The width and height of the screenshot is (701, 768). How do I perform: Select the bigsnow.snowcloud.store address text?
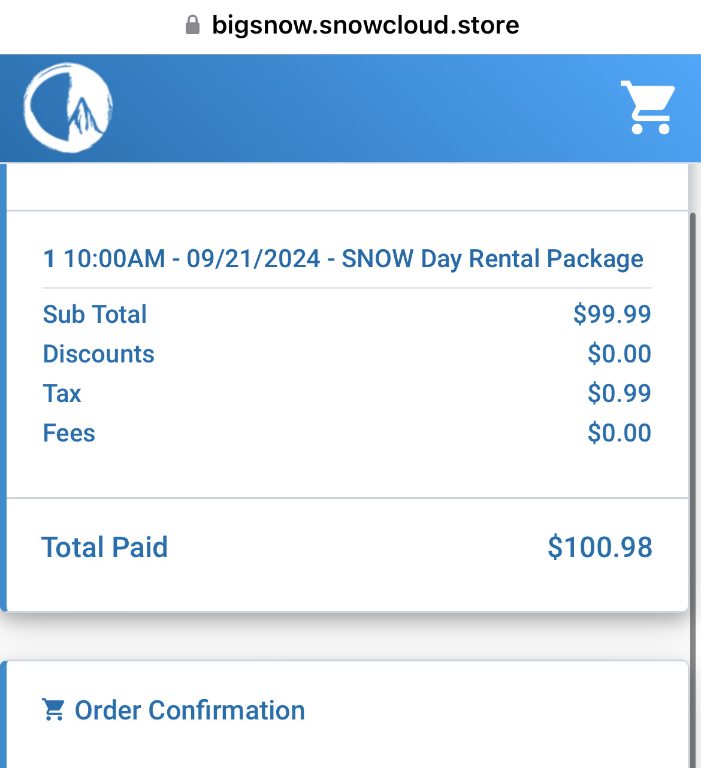click(x=365, y=25)
